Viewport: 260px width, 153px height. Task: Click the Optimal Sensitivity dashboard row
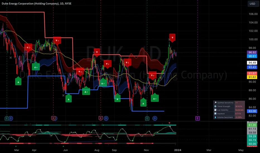[229, 103]
